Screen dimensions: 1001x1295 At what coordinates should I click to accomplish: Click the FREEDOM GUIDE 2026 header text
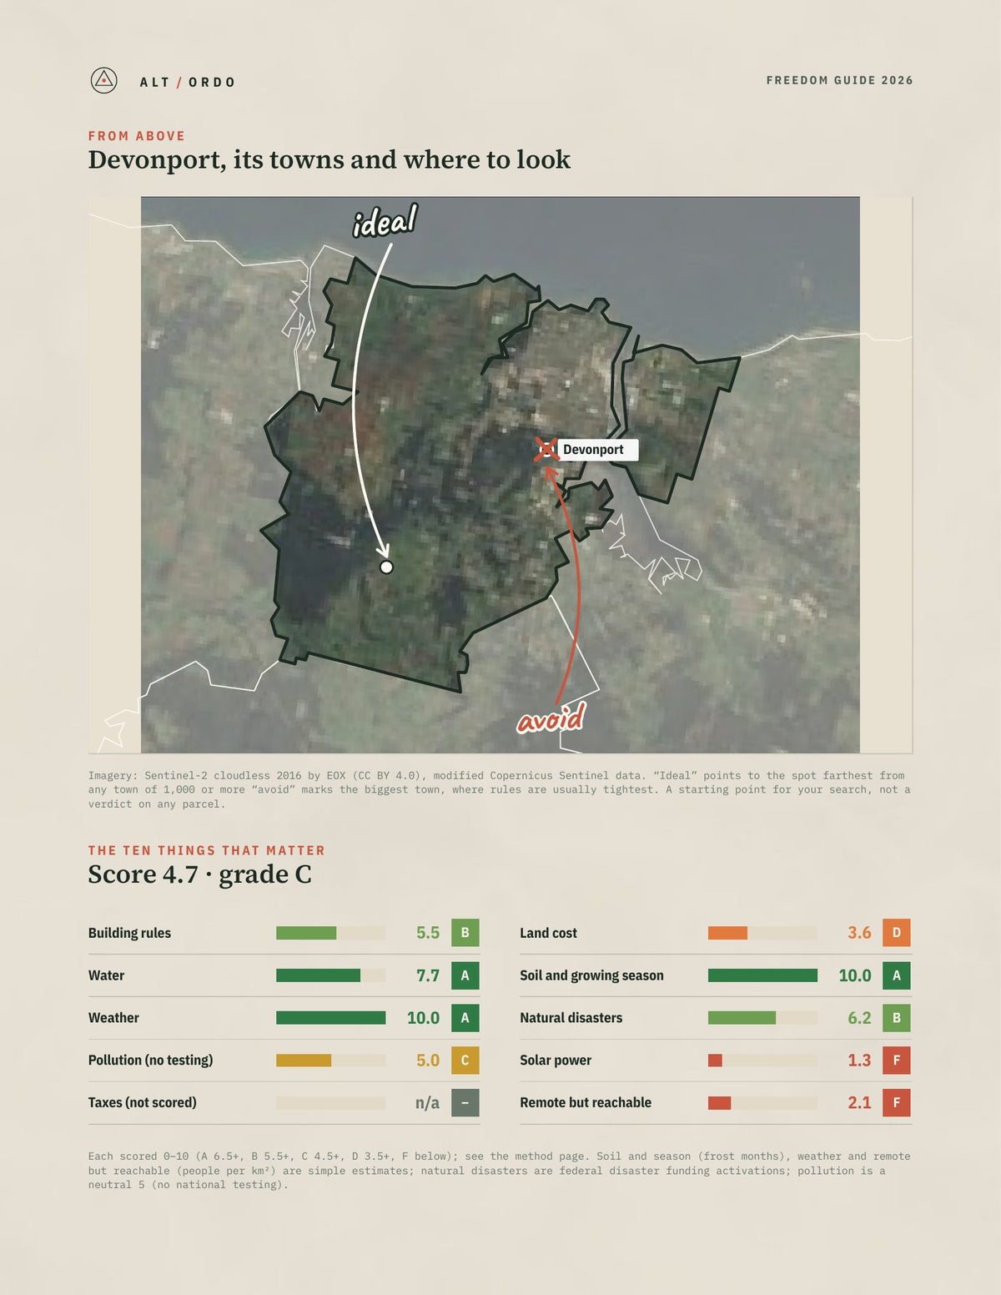(839, 80)
